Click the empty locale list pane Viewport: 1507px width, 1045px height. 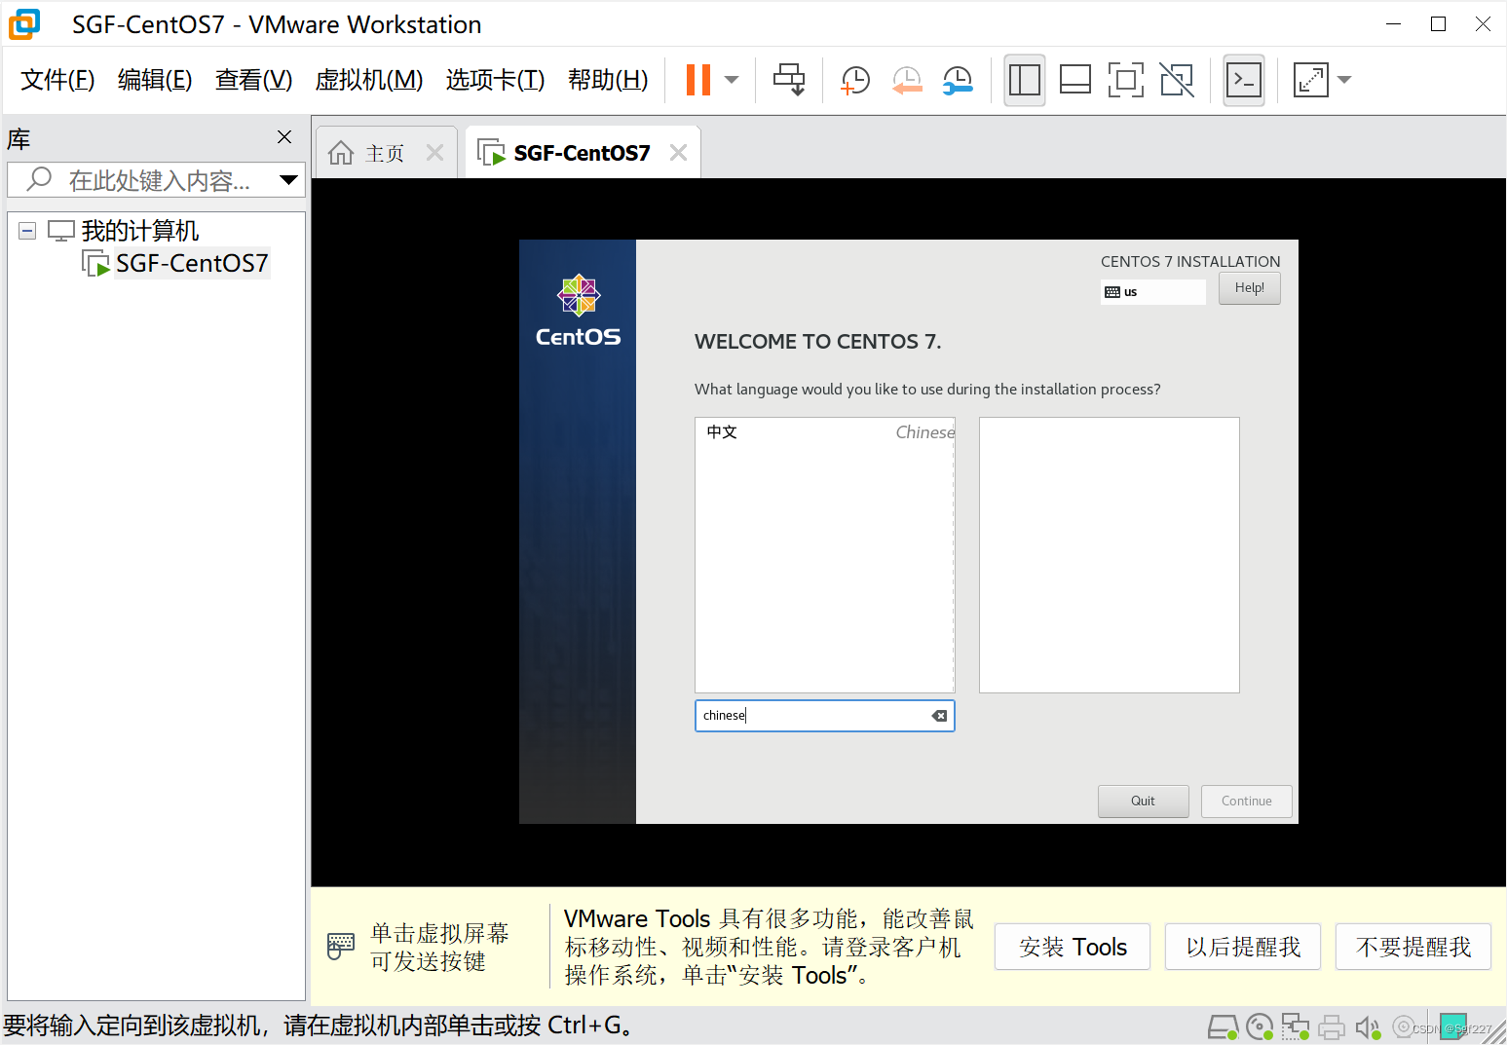[1110, 555]
